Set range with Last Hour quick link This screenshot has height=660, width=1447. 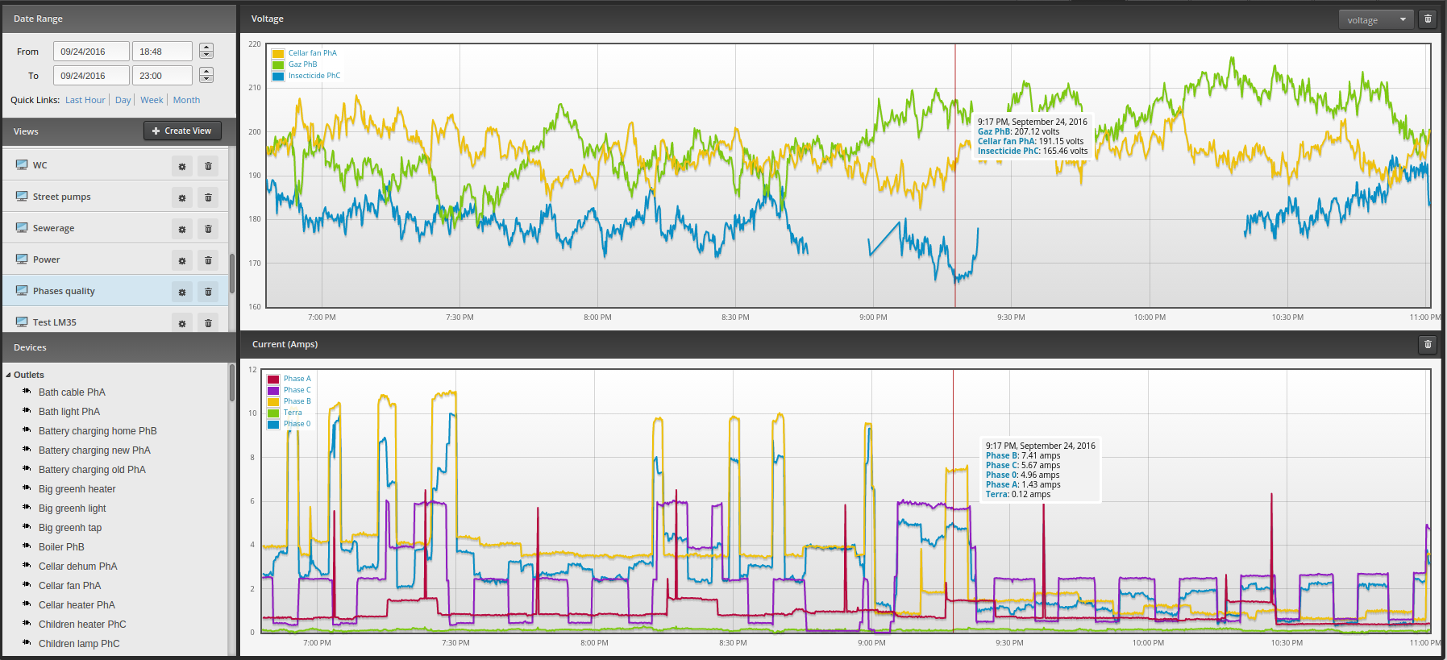point(85,100)
